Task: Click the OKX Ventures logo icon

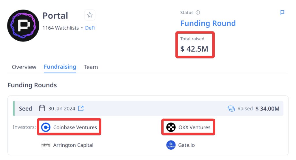Action: click(171, 127)
